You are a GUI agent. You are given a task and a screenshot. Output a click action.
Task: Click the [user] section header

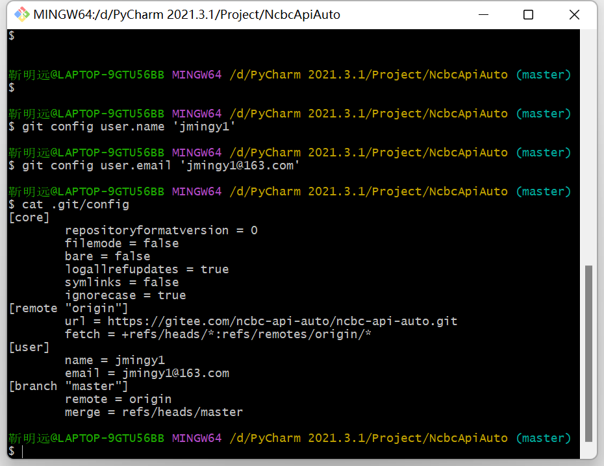coord(29,347)
